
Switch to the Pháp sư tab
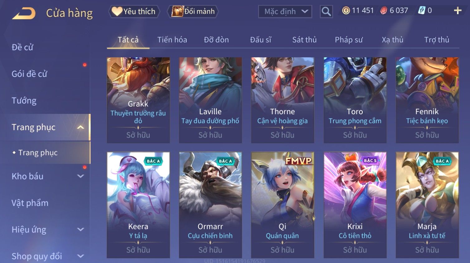(x=349, y=40)
